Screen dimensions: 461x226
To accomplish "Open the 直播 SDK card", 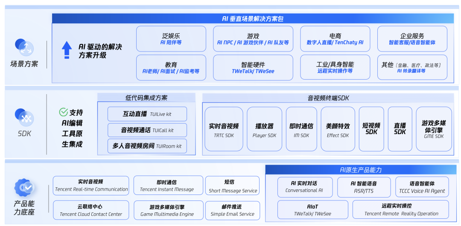I will [x=400, y=129].
